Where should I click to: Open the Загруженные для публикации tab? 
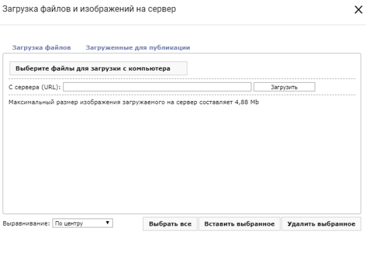tap(137, 48)
